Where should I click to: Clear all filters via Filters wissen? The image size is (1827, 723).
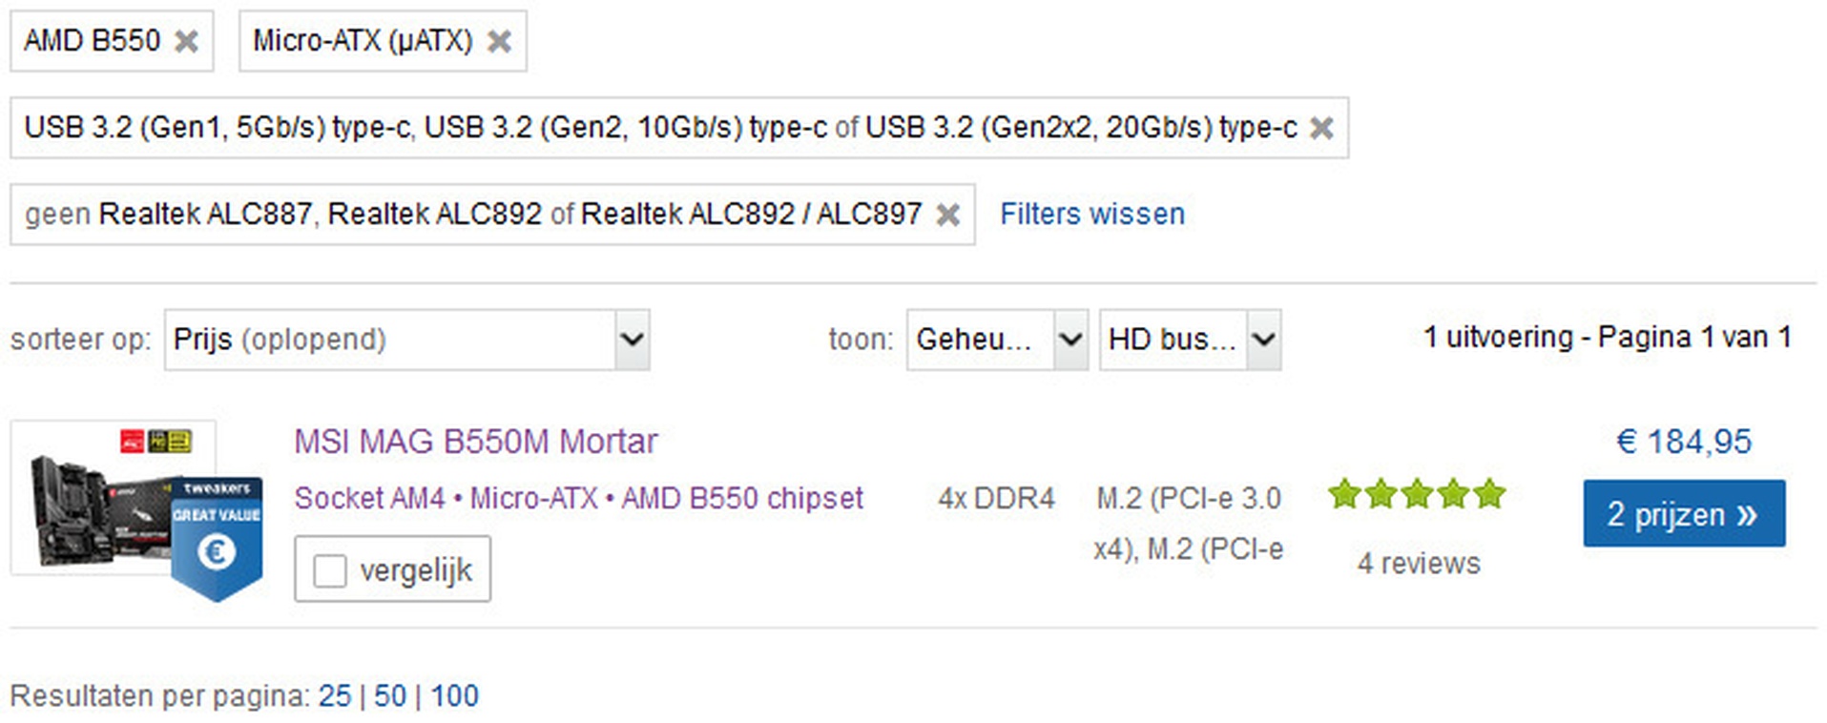coord(1092,214)
